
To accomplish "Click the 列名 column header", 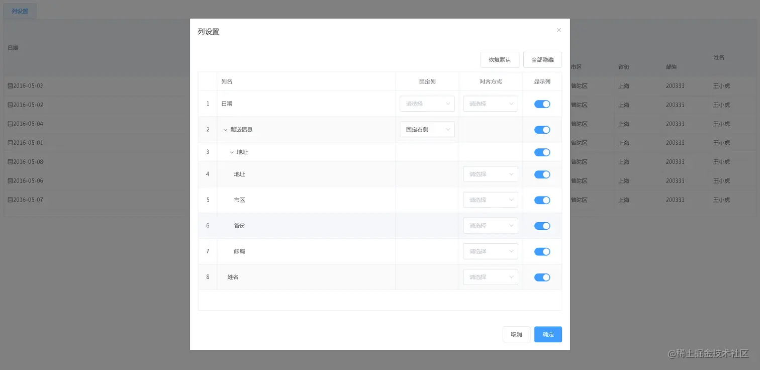I will coord(227,81).
